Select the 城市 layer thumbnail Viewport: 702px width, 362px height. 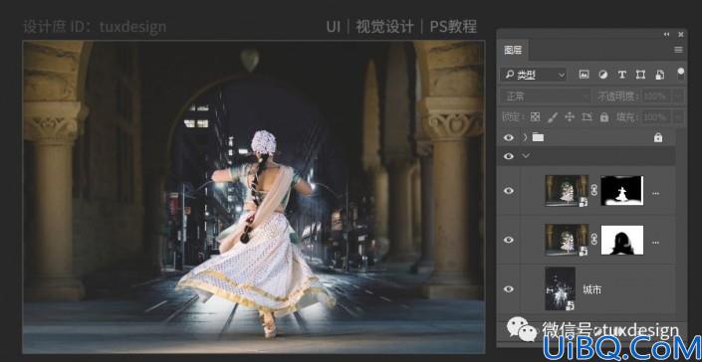pyautogui.click(x=560, y=288)
